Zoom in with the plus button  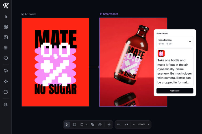pos(149,125)
